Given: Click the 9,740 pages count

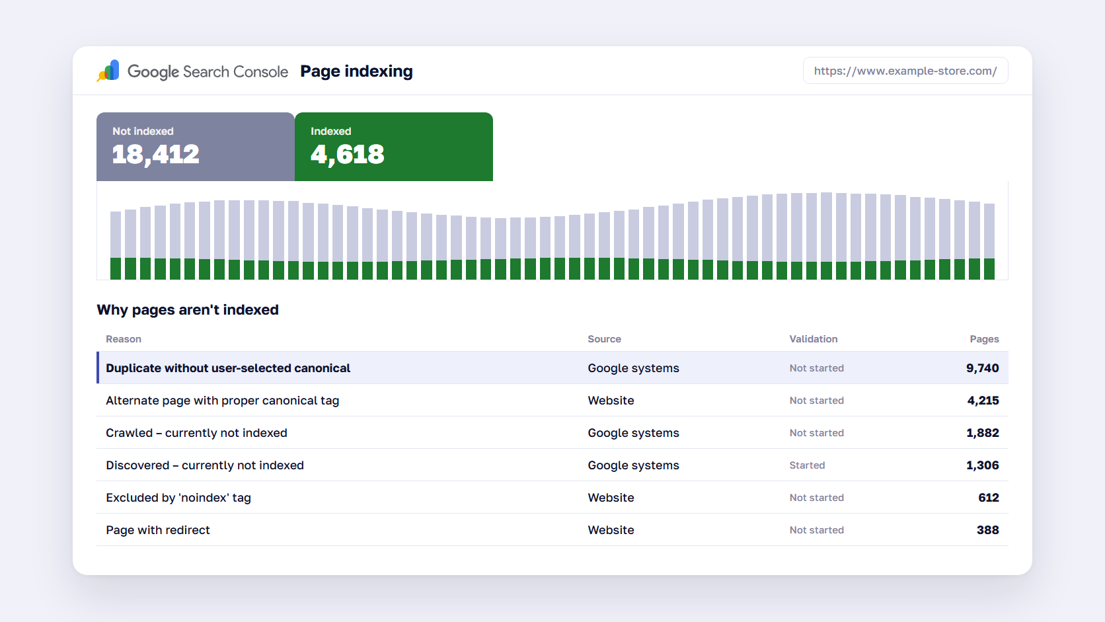Looking at the screenshot, I should point(983,368).
